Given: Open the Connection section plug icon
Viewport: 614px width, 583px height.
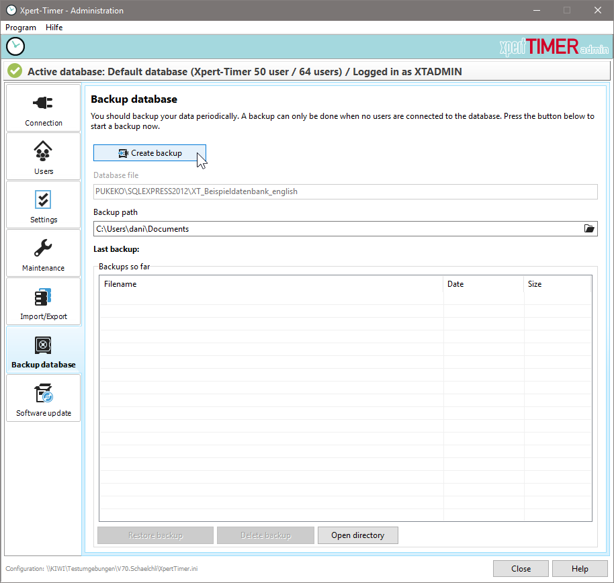Looking at the screenshot, I should tap(44, 103).
